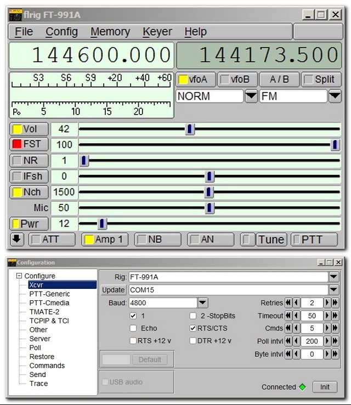Click Byte intvl single-step increase arrow
Screen dimensions: 351x405
[x=327, y=354]
